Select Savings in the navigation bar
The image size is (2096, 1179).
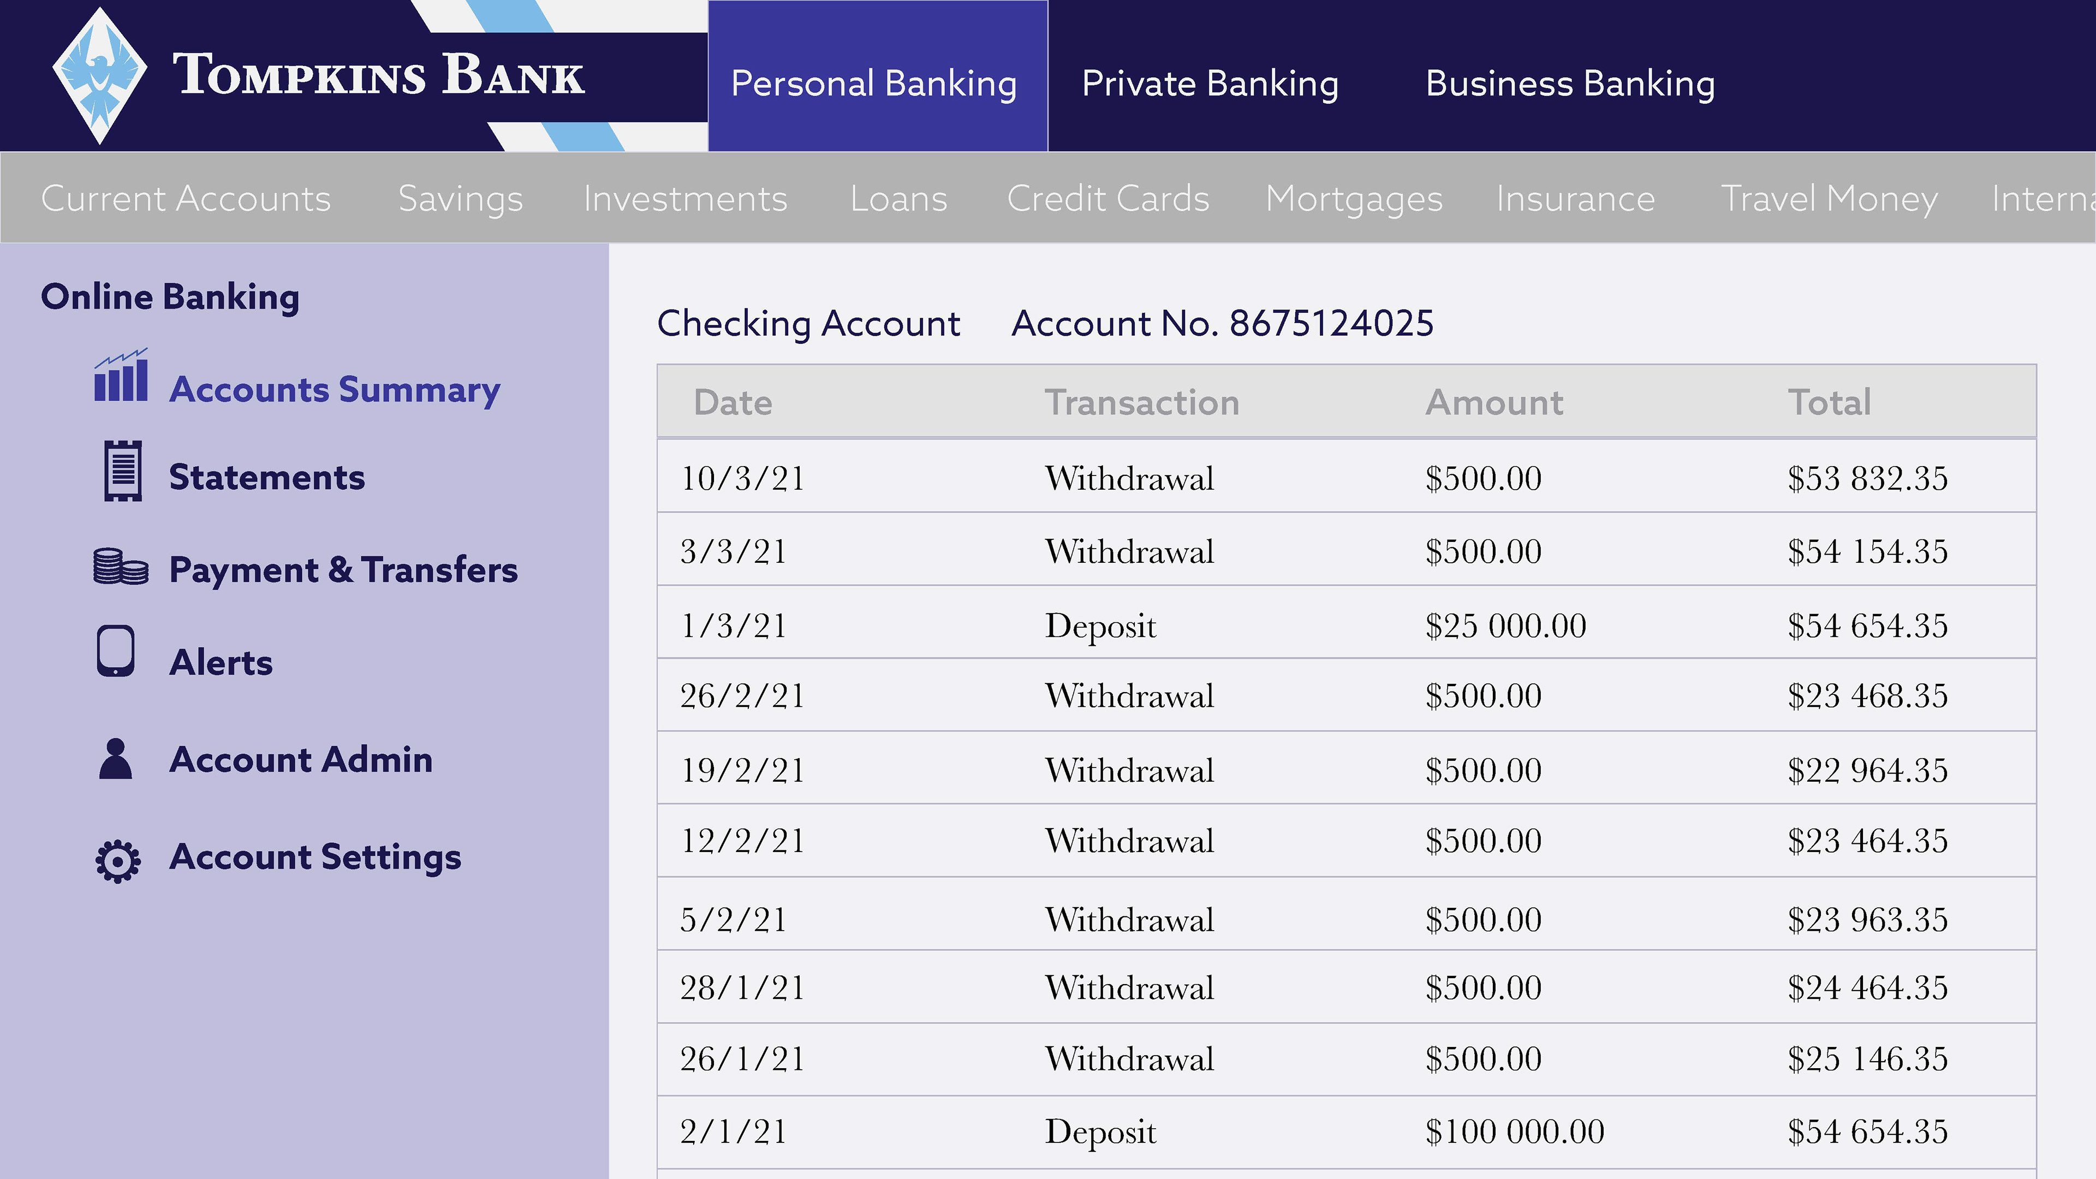pos(461,199)
